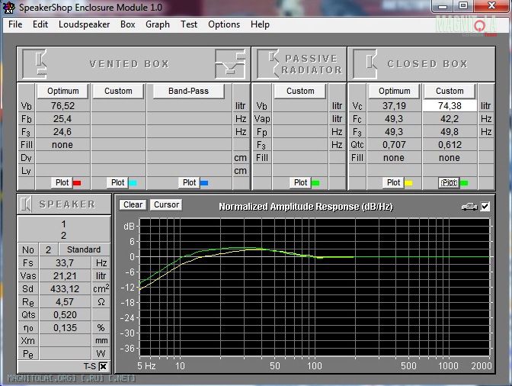The height and width of the screenshot is (386, 512).
Task: Click the empty Xm value field
Action: (65, 341)
